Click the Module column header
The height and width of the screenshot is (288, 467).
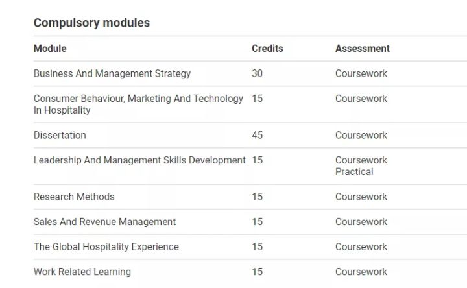[x=50, y=49]
